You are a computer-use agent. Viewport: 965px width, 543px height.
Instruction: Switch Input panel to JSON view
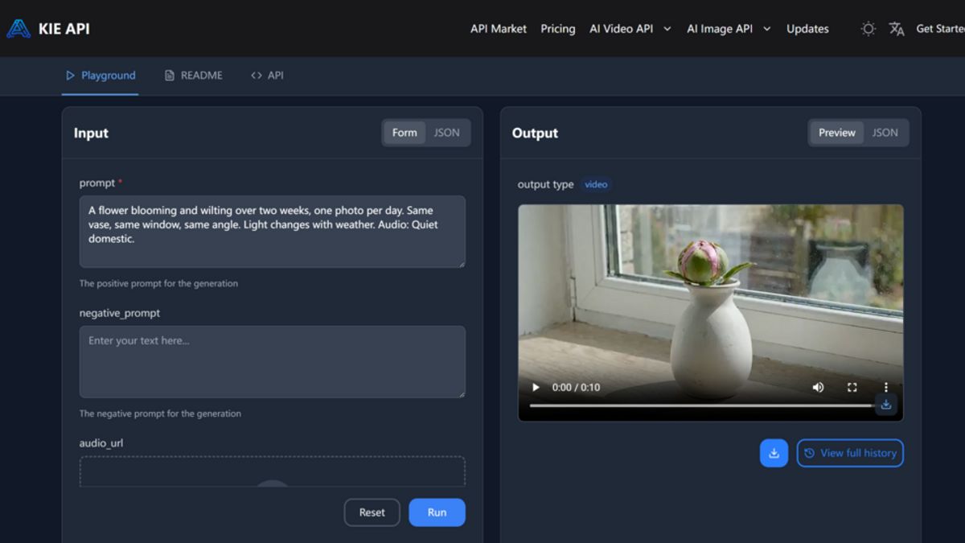[x=447, y=133]
